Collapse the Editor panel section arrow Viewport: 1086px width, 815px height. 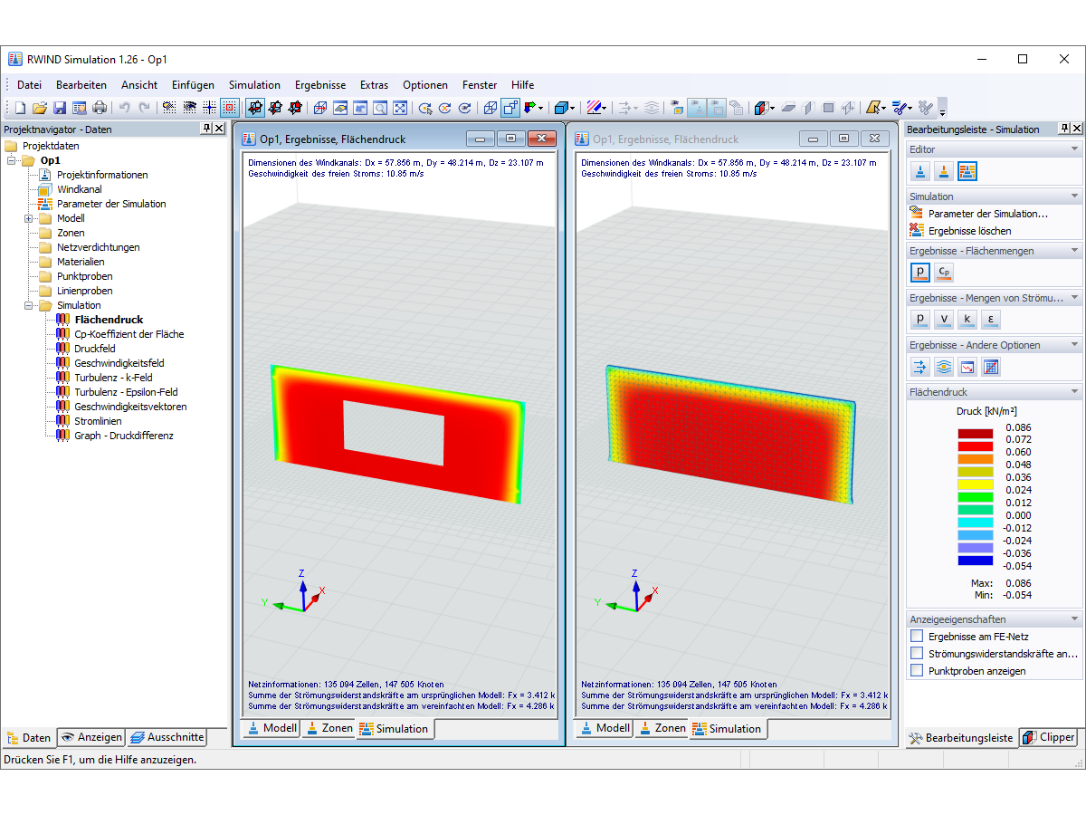coord(1074,149)
